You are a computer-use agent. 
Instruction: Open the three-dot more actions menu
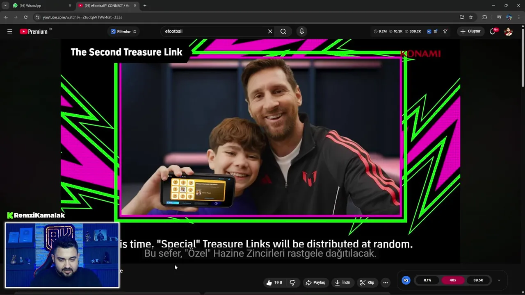[x=385, y=283]
